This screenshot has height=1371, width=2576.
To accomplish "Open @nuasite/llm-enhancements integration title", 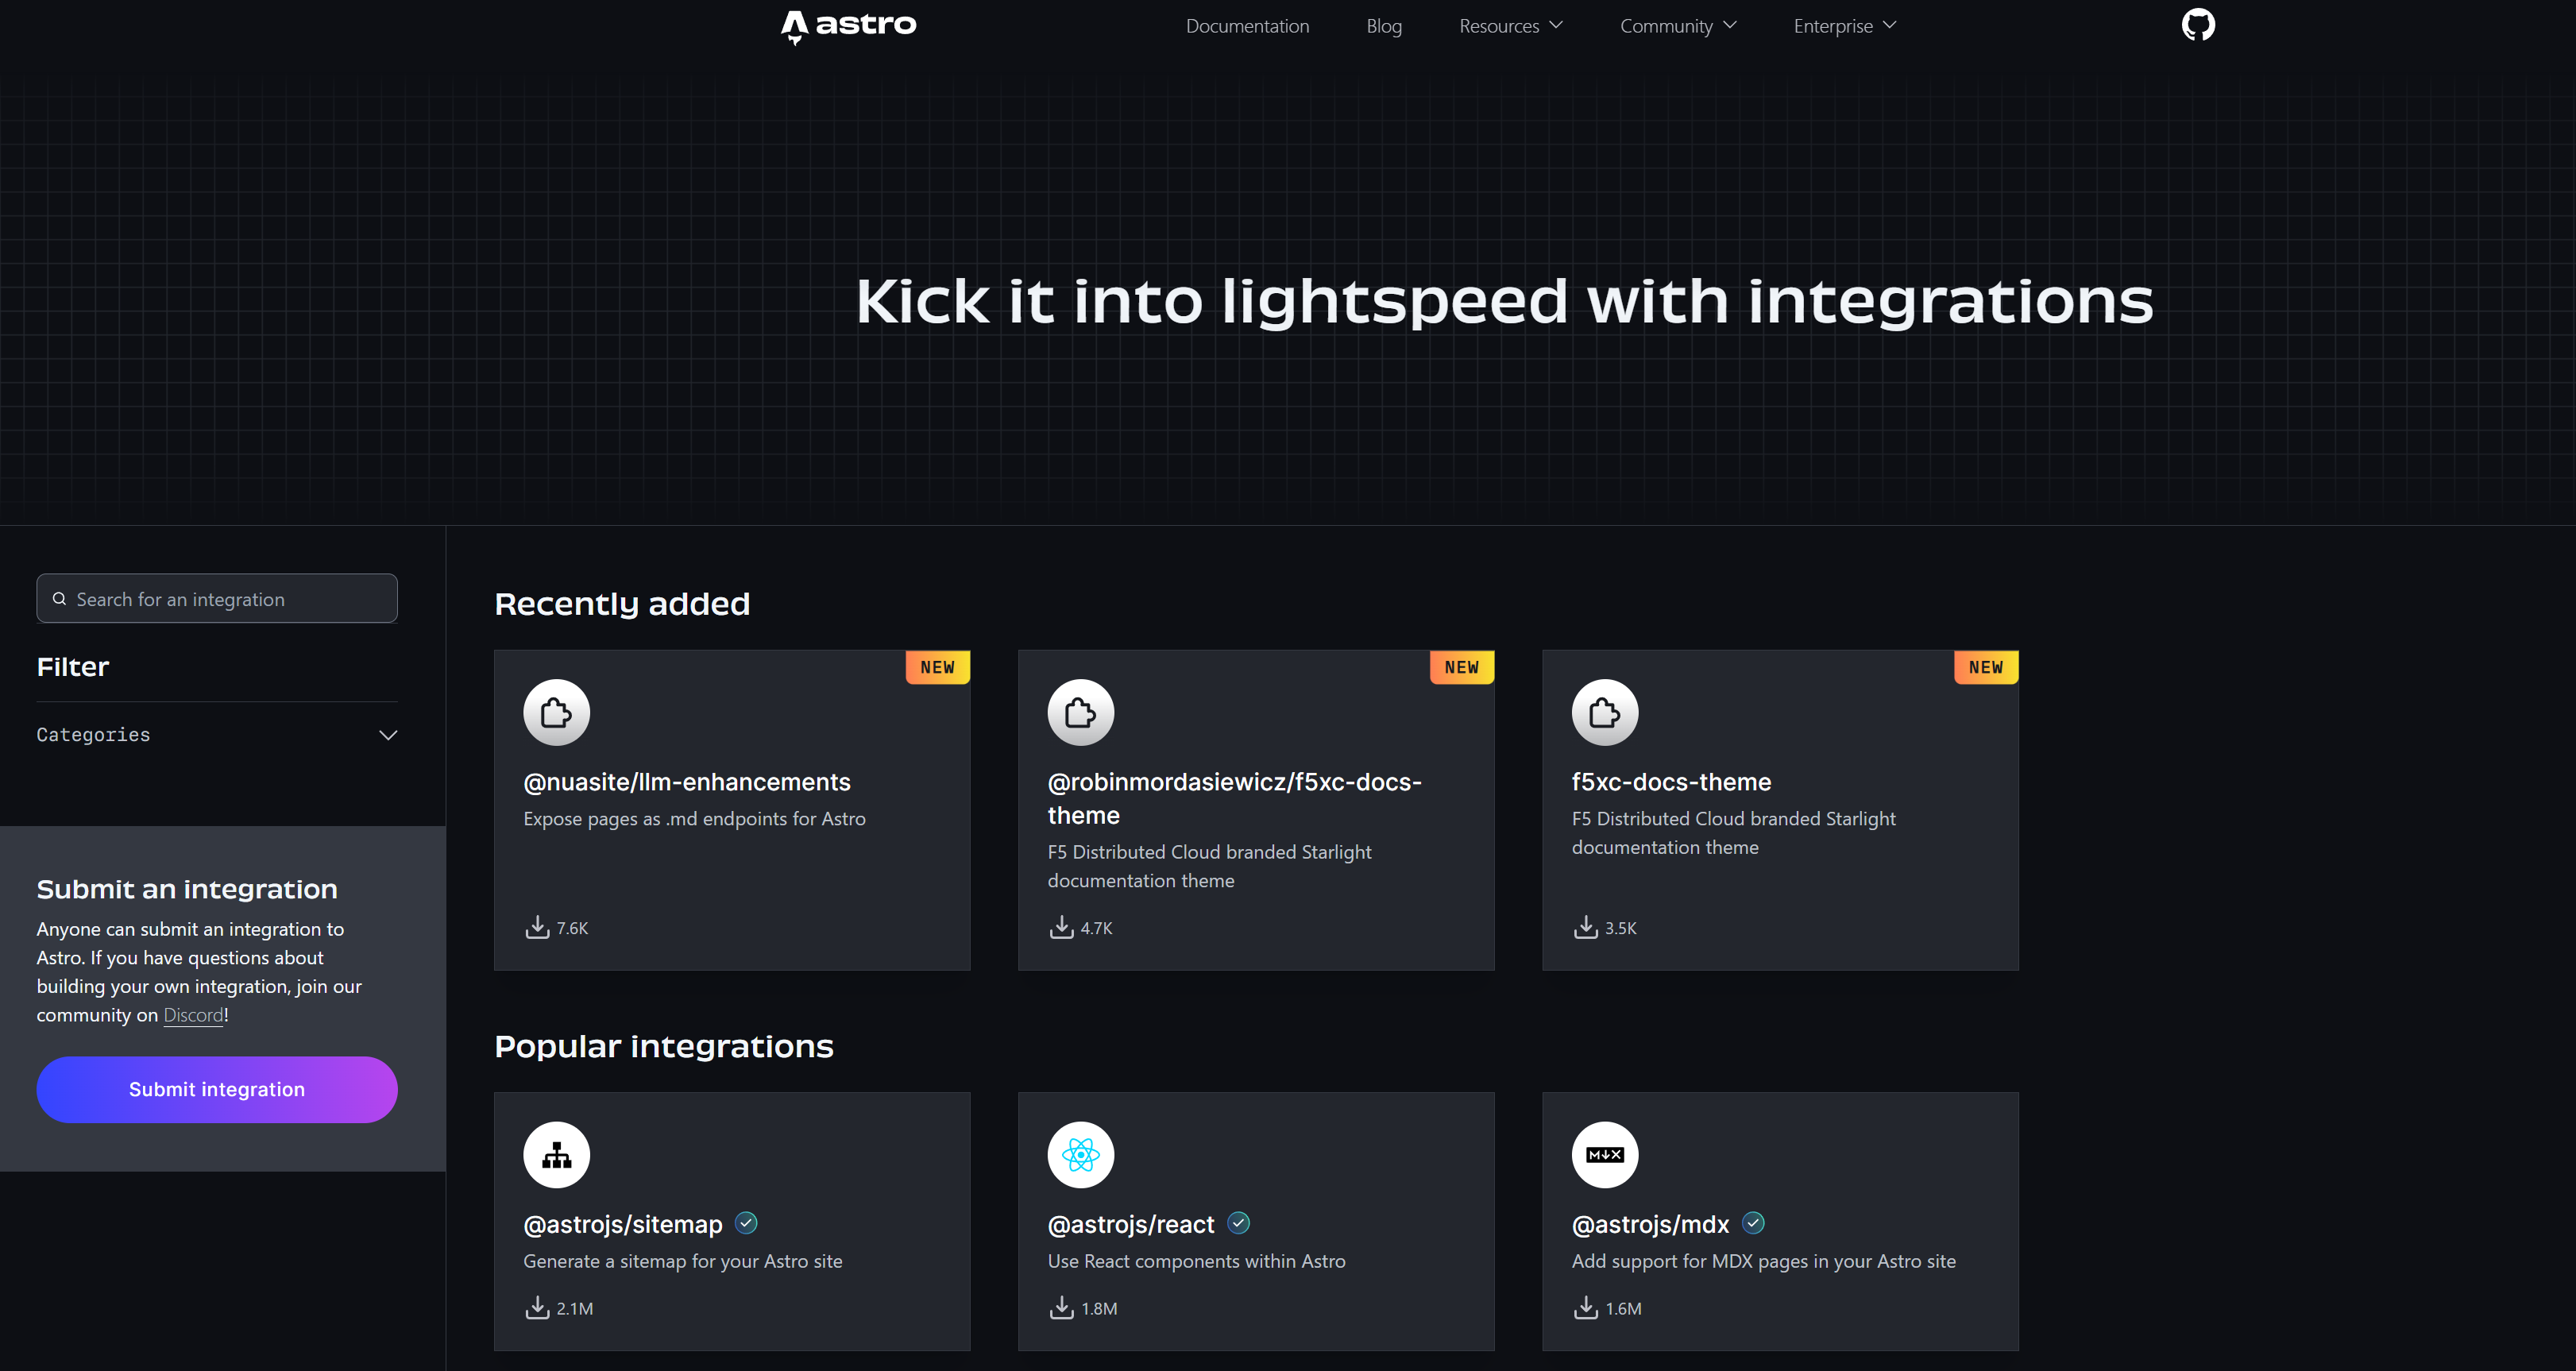I will click(687, 782).
